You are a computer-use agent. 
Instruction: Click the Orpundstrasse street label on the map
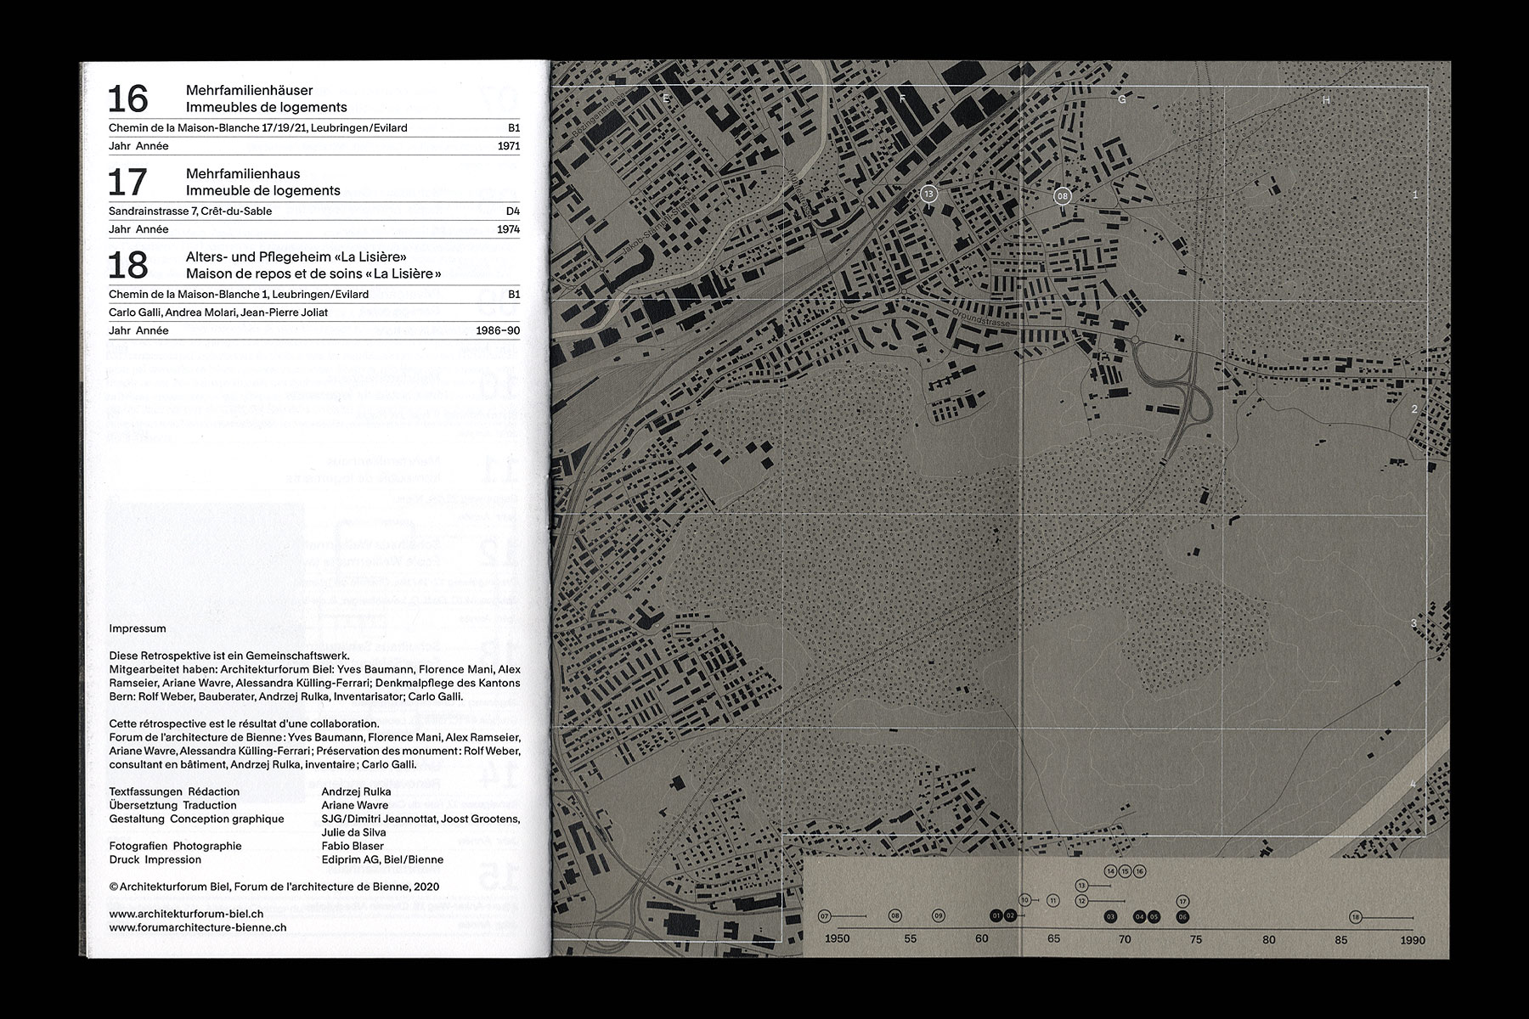(x=979, y=324)
